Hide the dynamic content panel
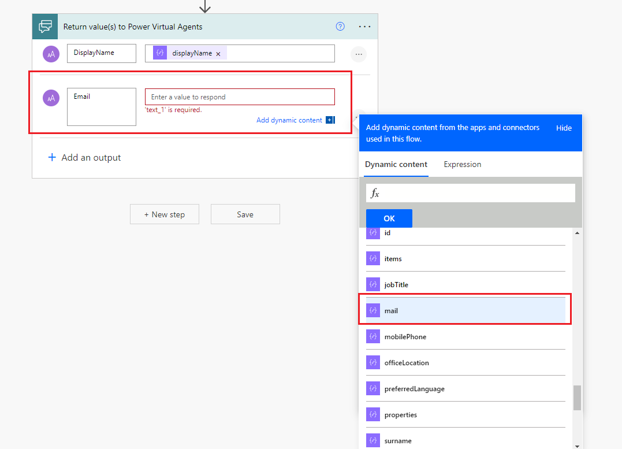Viewport: 622px width, 449px height. (x=564, y=128)
